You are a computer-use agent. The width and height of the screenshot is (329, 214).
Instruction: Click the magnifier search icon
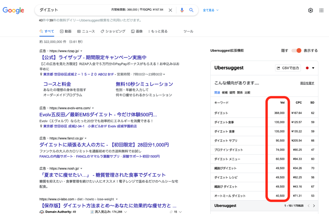tap(191, 10)
